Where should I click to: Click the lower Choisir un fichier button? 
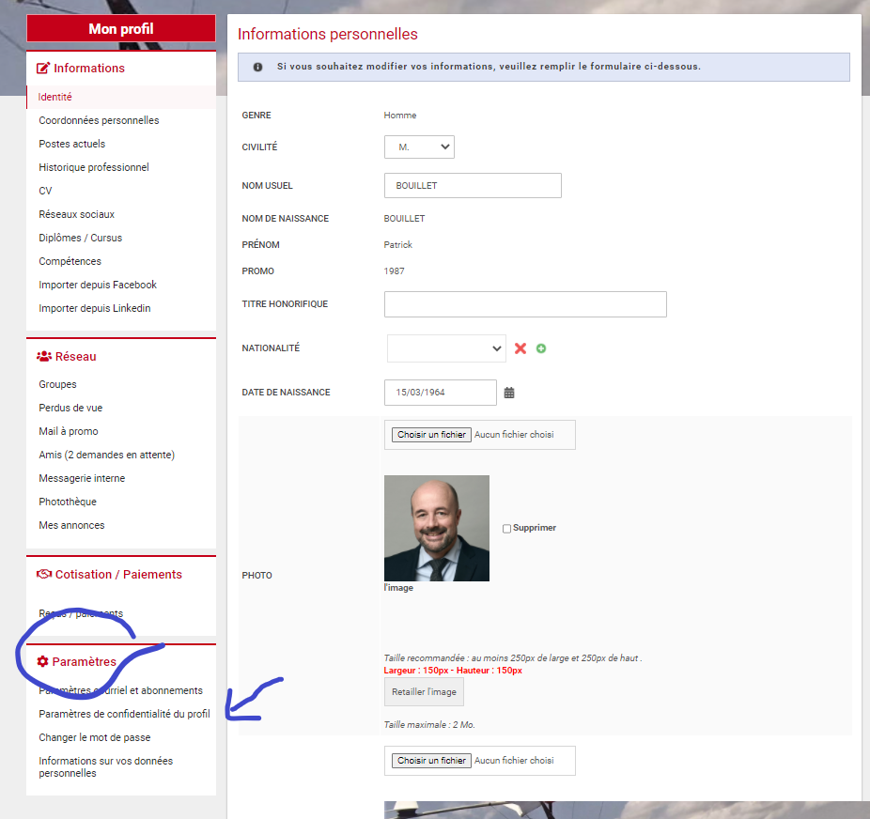coord(431,761)
